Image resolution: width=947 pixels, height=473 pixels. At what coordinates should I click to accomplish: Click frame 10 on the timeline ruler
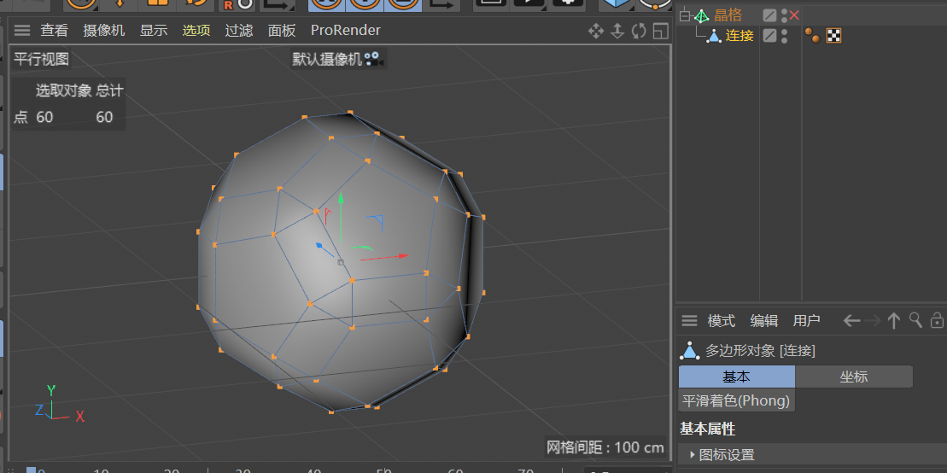tap(102, 470)
